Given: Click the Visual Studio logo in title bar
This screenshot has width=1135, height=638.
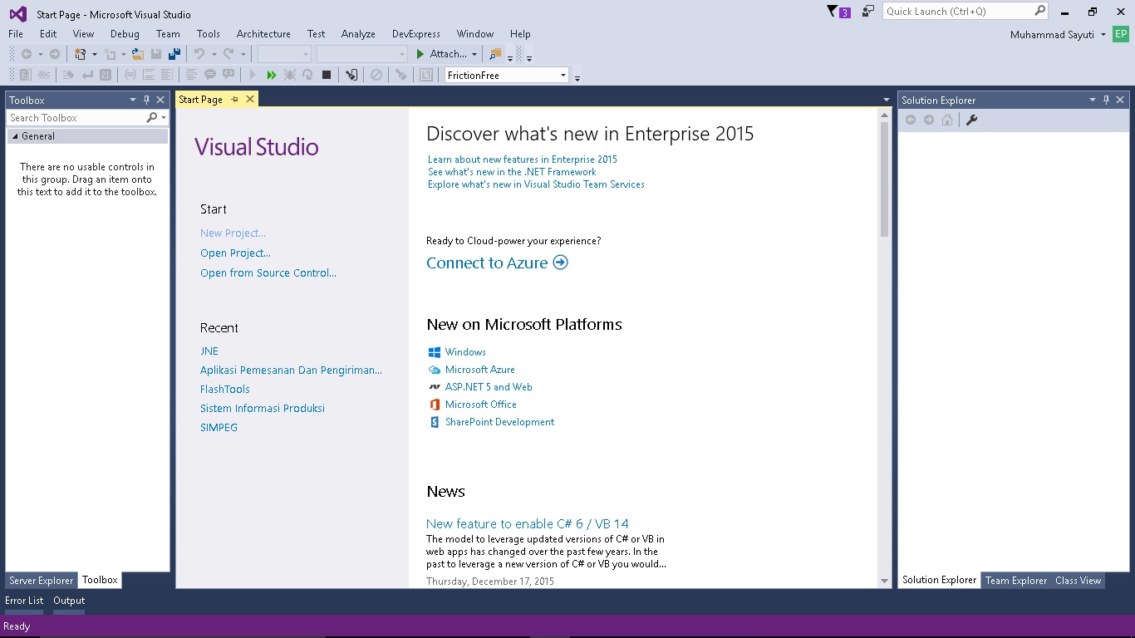Looking at the screenshot, I should coord(17,14).
